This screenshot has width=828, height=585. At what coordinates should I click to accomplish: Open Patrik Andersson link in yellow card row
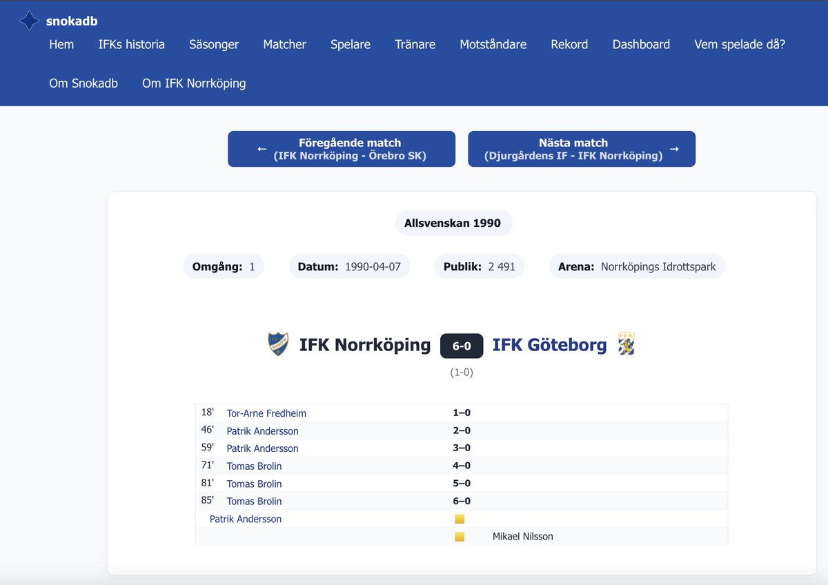(x=246, y=519)
